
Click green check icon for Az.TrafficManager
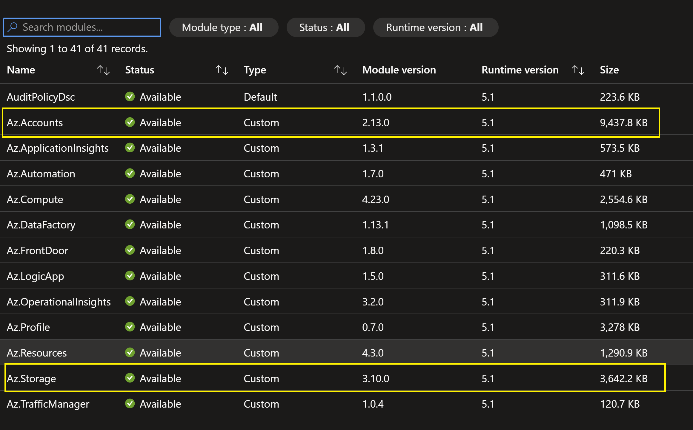coord(130,404)
